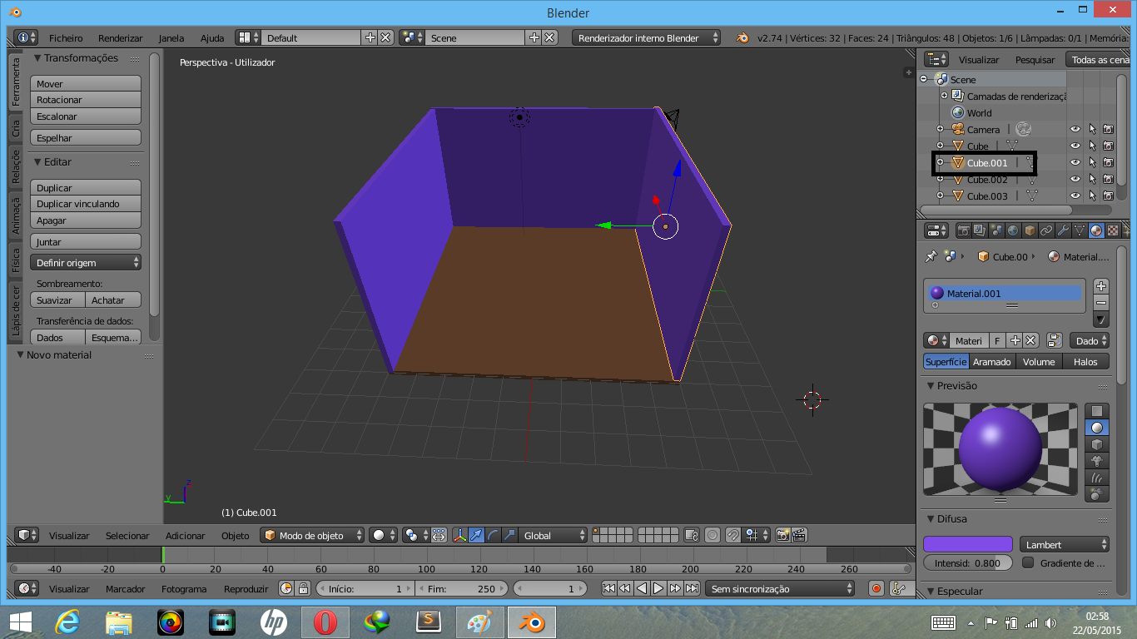Image resolution: width=1137 pixels, height=639 pixels.
Task: Remove material slot with minus button
Action: click(1101, 303)
